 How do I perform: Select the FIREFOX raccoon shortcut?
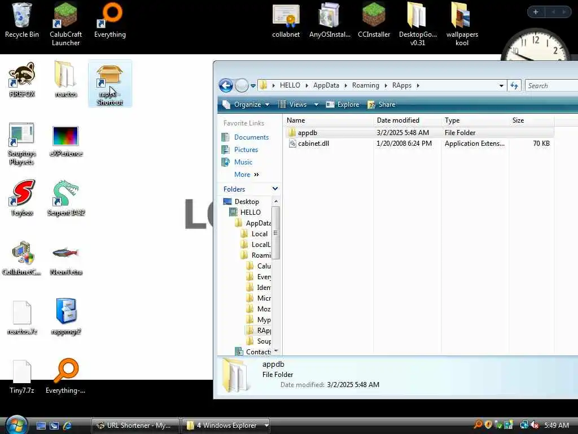[x=22, y=80]
